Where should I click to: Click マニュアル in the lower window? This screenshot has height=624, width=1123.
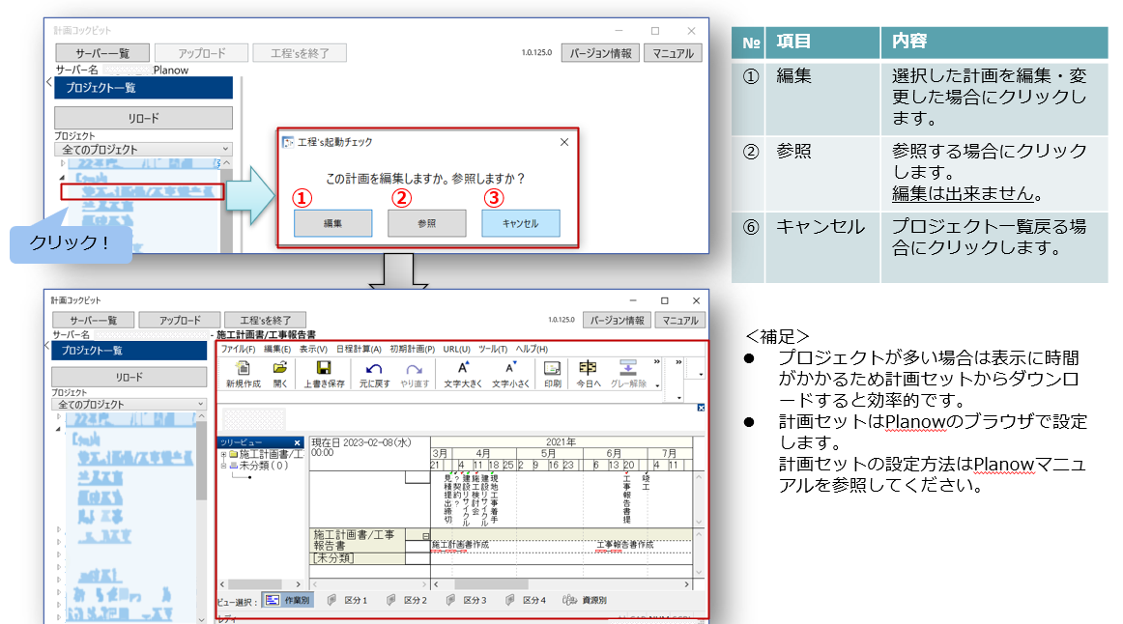pyautogui.click(x=680, y=320)
